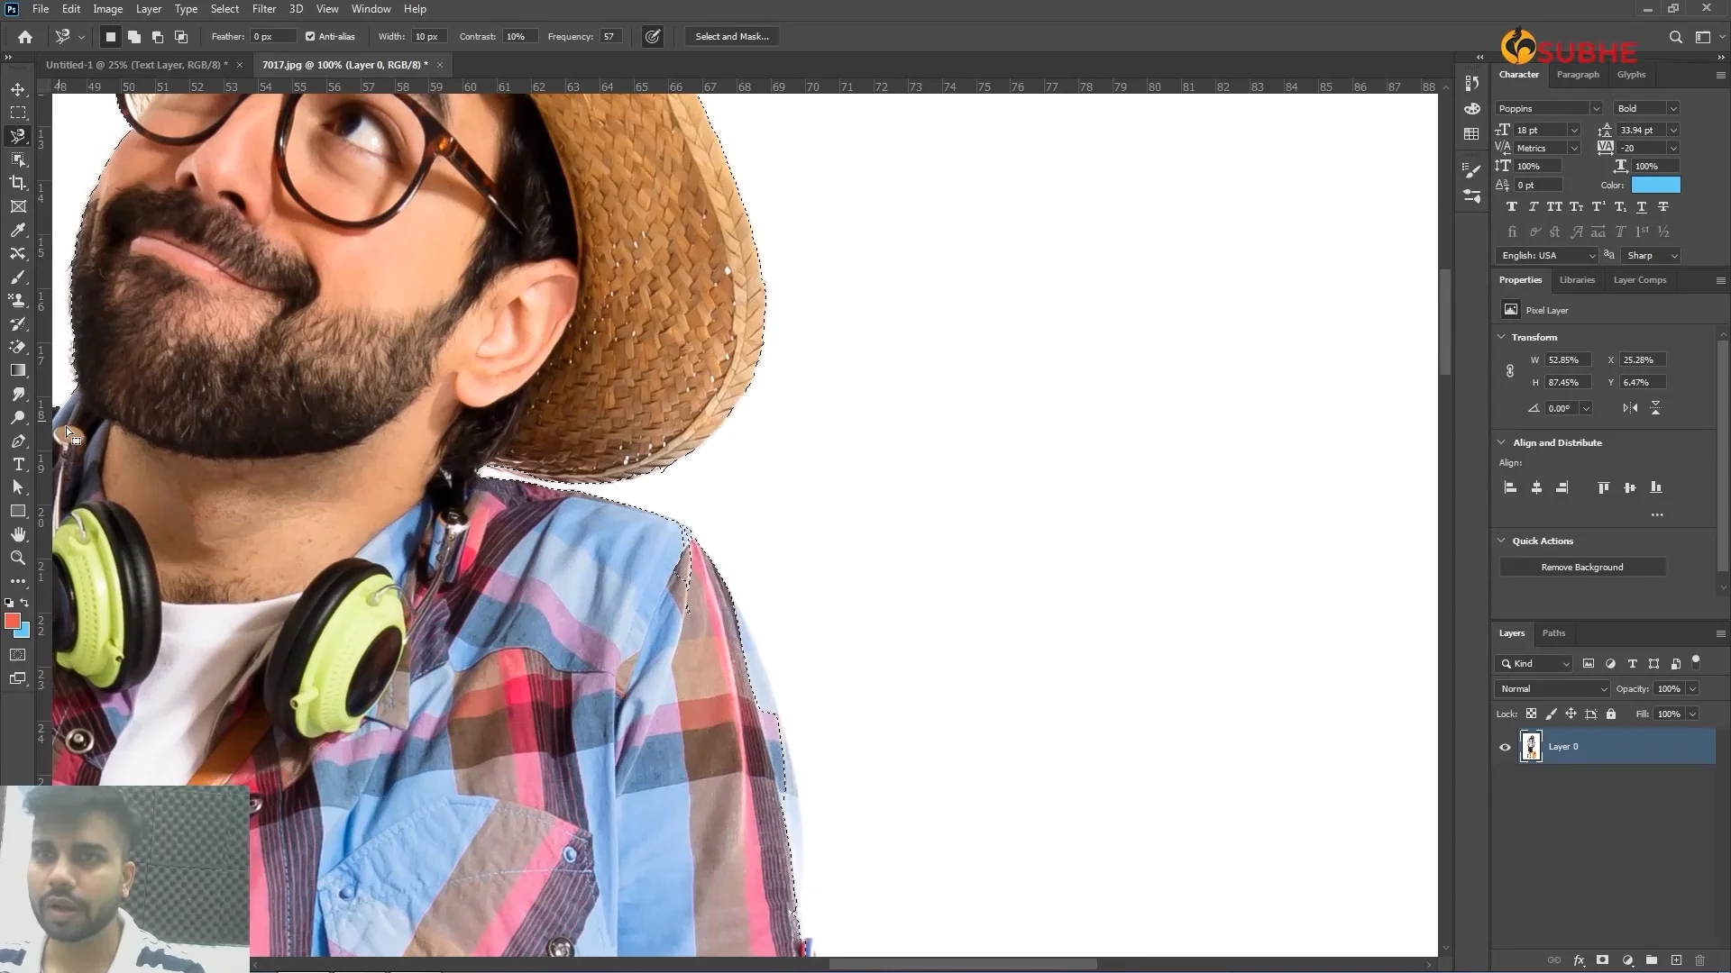
Task: Select the Lasso tool
Action: click(18, 136)
